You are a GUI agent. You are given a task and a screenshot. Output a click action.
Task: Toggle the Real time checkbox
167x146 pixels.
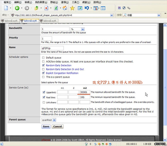(x=44, y=97)
